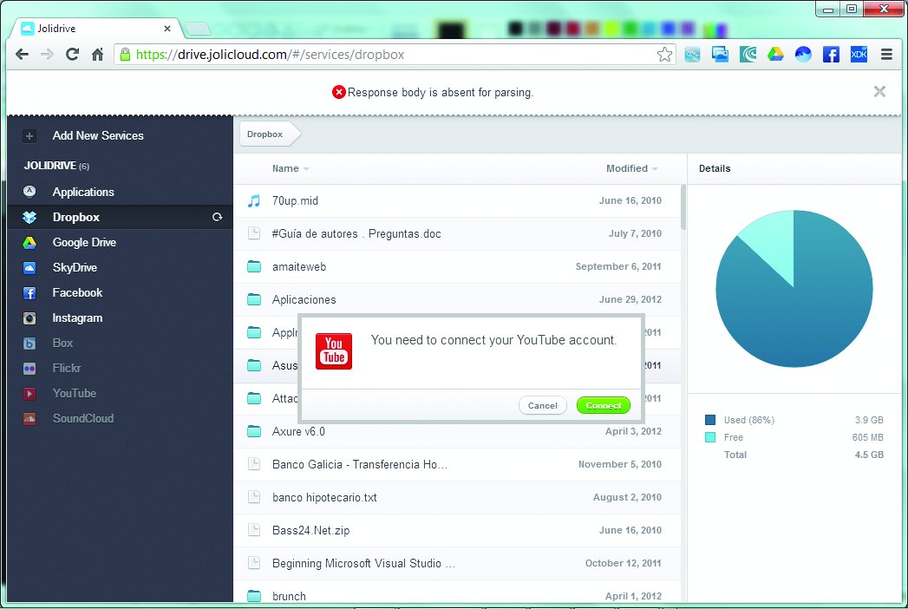Click the browser forward arrow
Image resolution: width=908 pixels, height=609 pixels.
click(x=47, y=55)
